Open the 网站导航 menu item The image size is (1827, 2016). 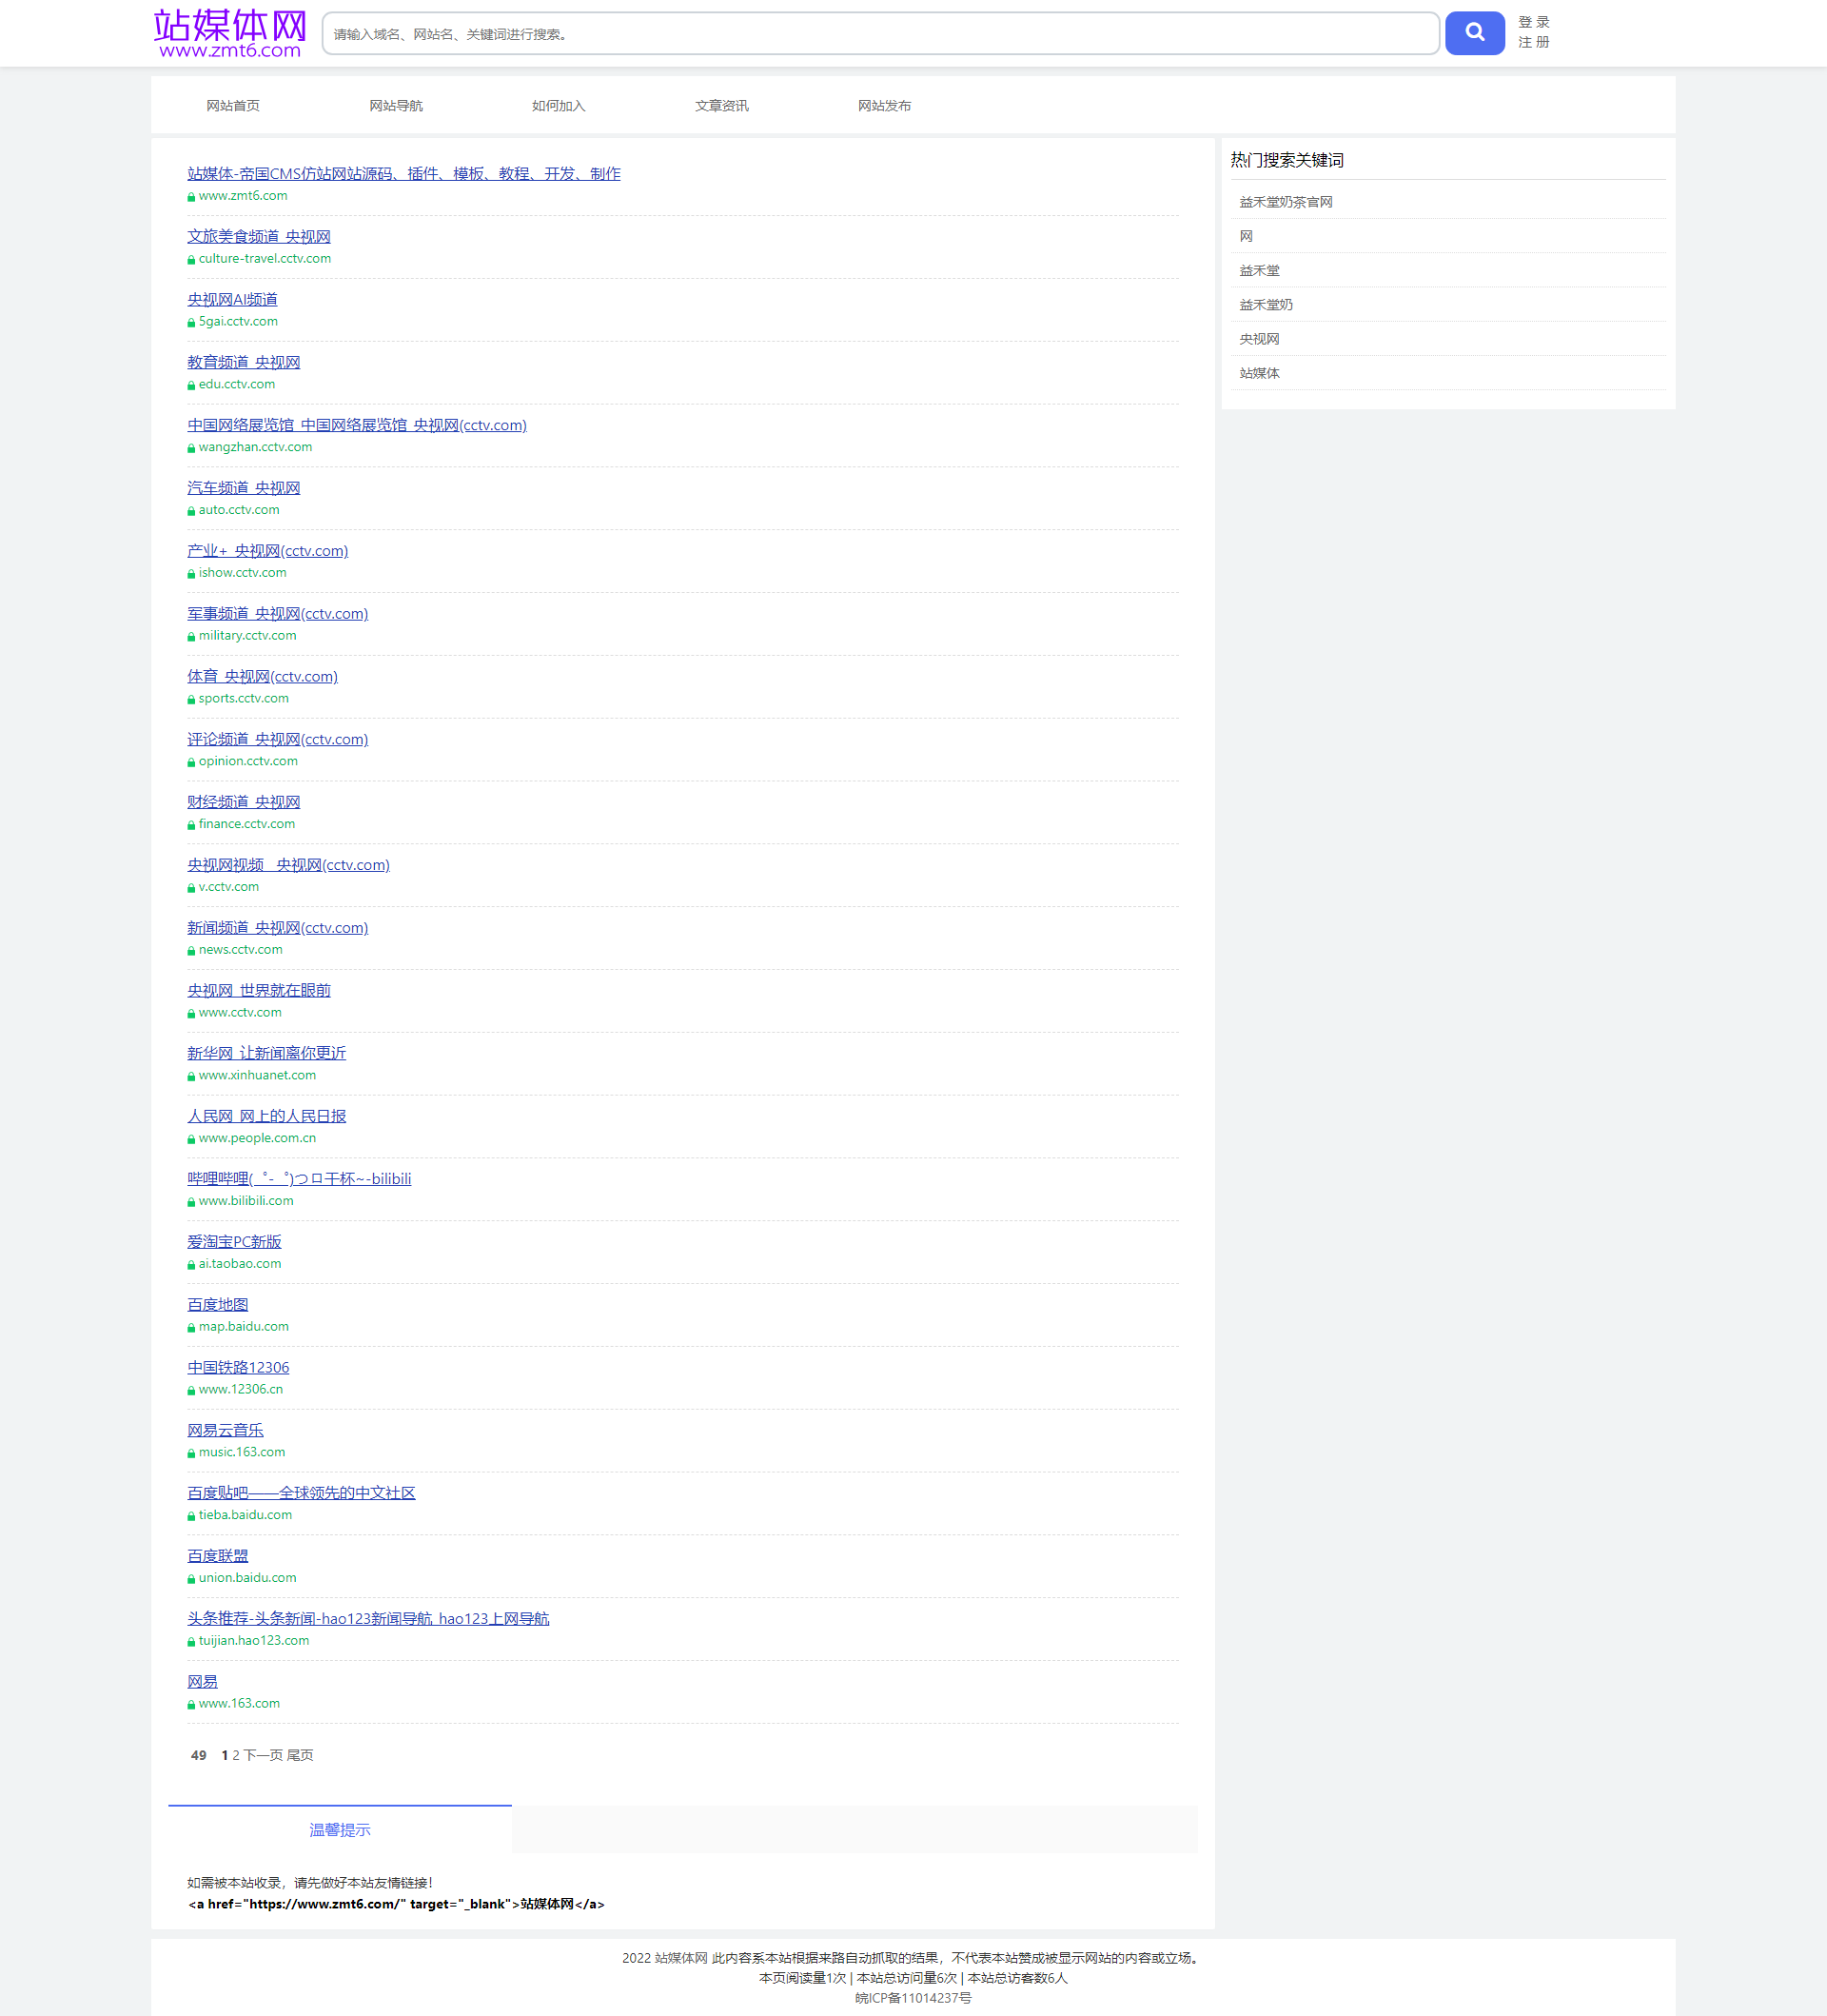[x=396, y=106]
